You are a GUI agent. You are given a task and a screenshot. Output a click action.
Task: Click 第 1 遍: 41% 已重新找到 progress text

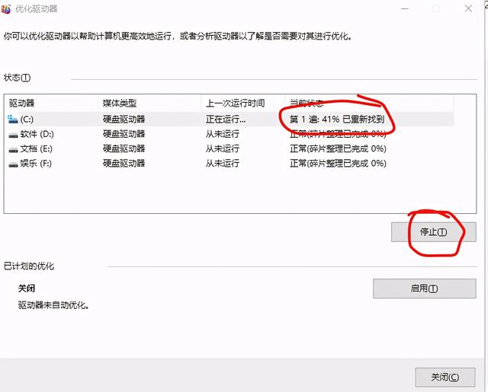(x=337, y=119)
